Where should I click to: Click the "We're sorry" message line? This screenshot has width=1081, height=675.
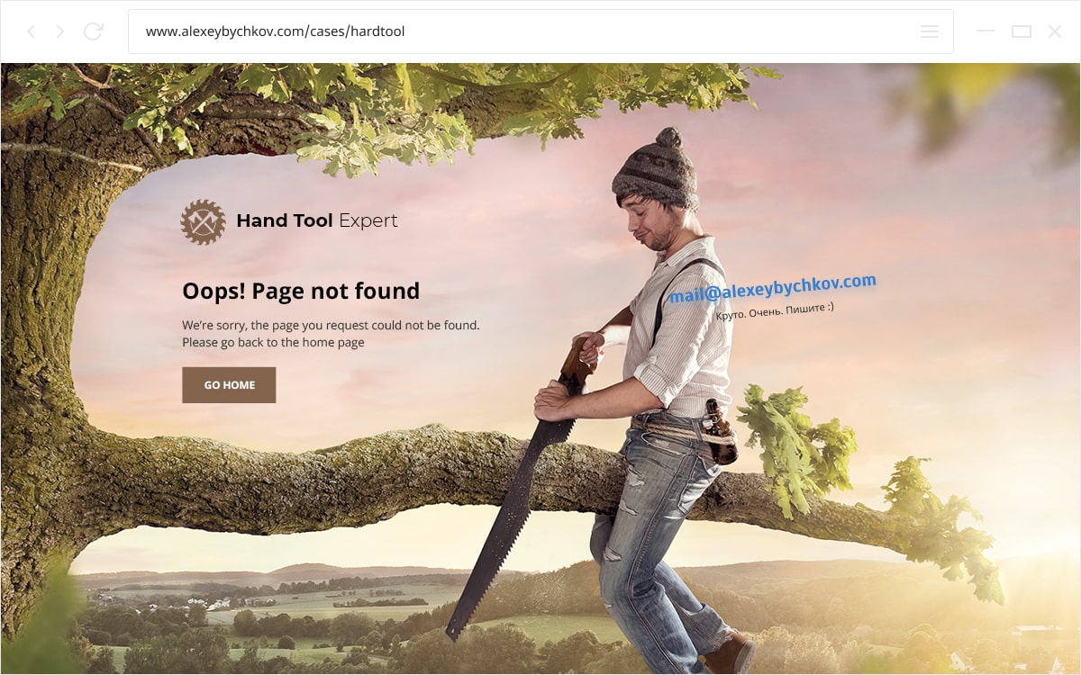click(x=331, y=325)
